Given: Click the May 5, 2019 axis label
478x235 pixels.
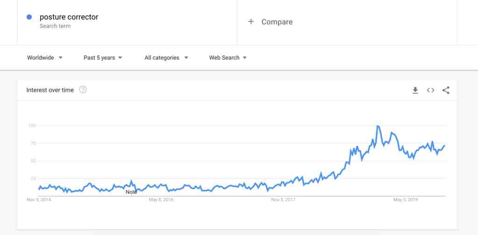Looking at the screenshot, I should (406, 200).
